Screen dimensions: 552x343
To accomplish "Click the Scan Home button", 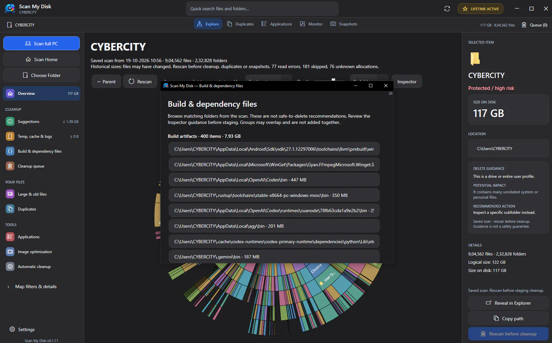I will 41,59.
